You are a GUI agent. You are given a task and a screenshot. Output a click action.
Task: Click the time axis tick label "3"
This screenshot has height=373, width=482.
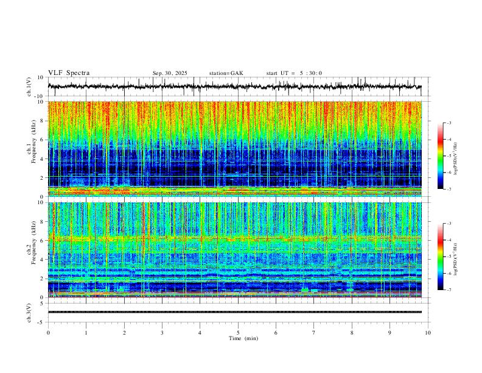coord(162,333)
